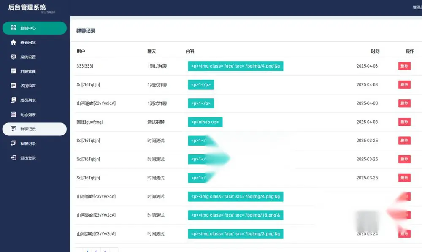Screen dimensions: 422x252
Task: Click the content tag containing /bqimg/18.png
Action: (235, 215)
